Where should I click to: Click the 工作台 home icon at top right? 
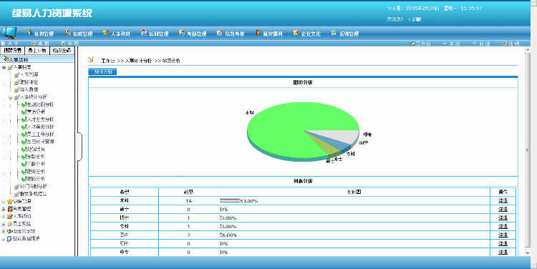[x=412, y=44]
